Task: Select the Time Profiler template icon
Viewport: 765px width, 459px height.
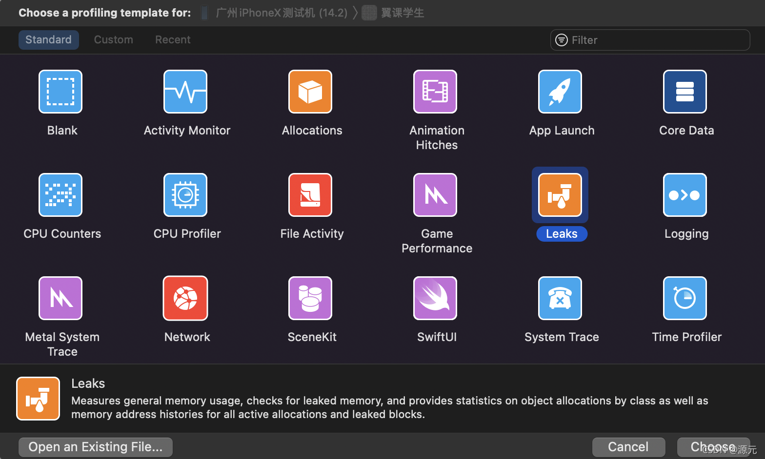Action: [x=685, y=298]
